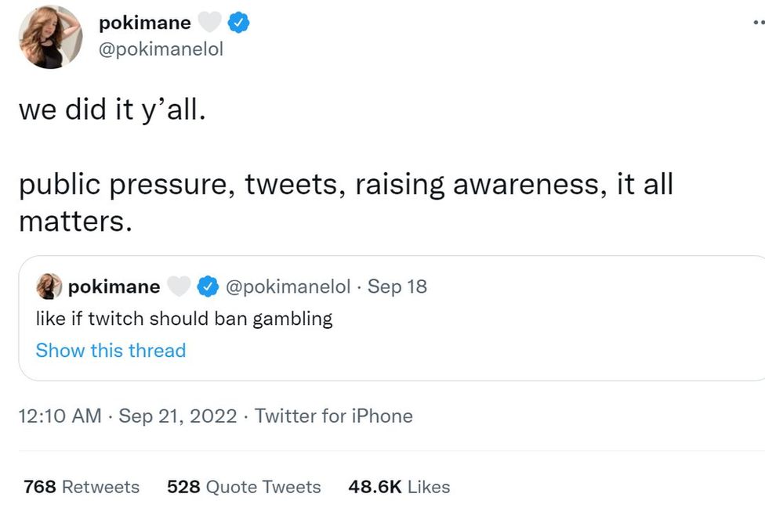Open the @pokimanelol handle below the name
The image size is (765, 508).
coord(161,49)
